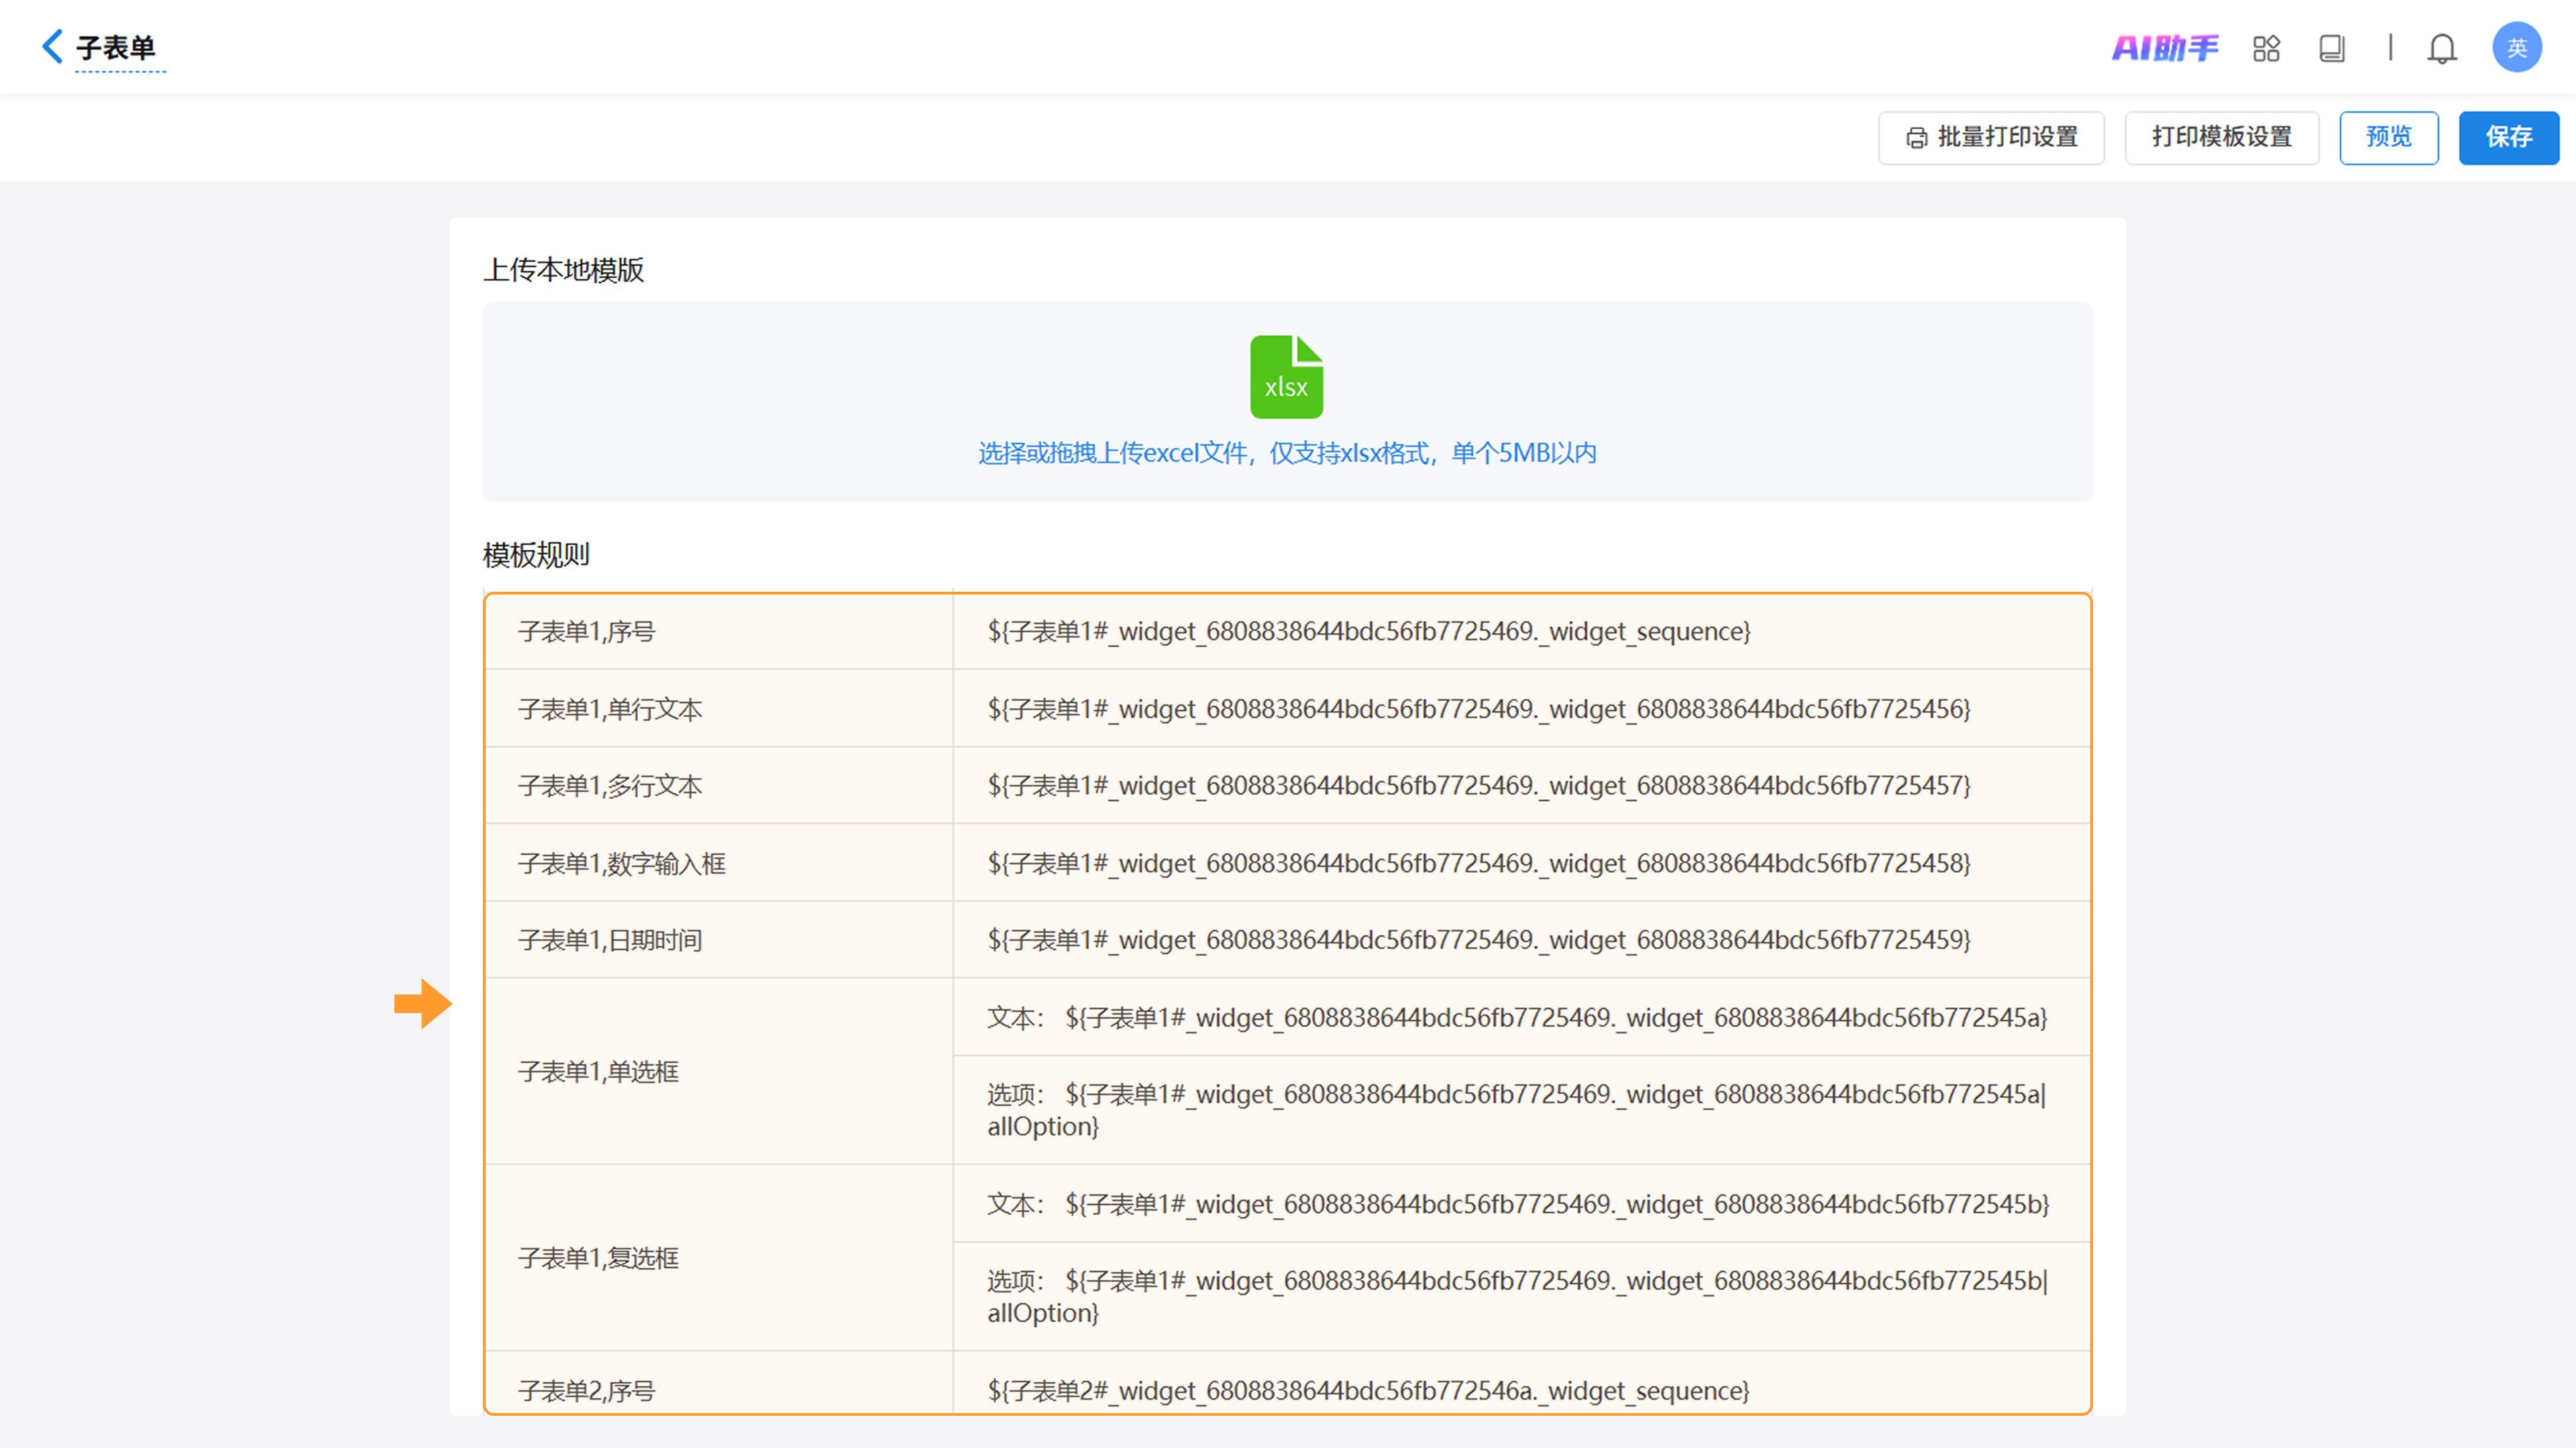Click the back arrow icon
The height and width of the screenshot is (1448, 2576).
pos(52,46)
